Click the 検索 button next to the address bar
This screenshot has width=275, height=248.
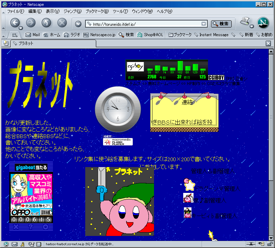(x=221, y=24)
